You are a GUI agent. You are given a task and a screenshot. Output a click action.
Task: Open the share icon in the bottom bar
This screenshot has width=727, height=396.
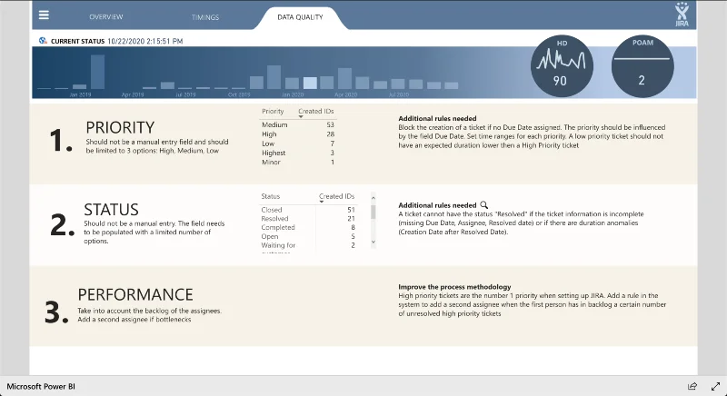(x=692, y=386)
